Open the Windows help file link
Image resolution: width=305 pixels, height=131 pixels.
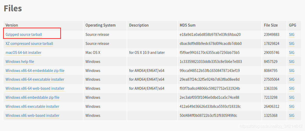(20, 62)
